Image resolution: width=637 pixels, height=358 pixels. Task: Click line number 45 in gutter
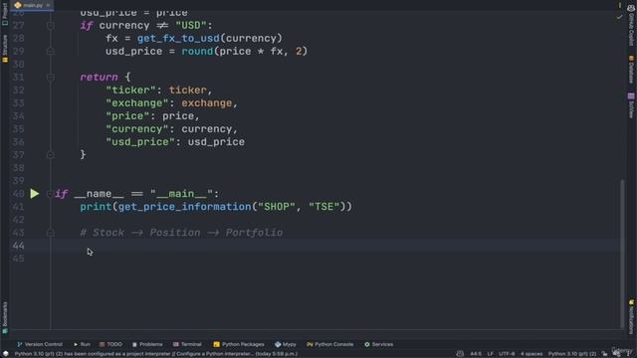(x=18, y=259)
